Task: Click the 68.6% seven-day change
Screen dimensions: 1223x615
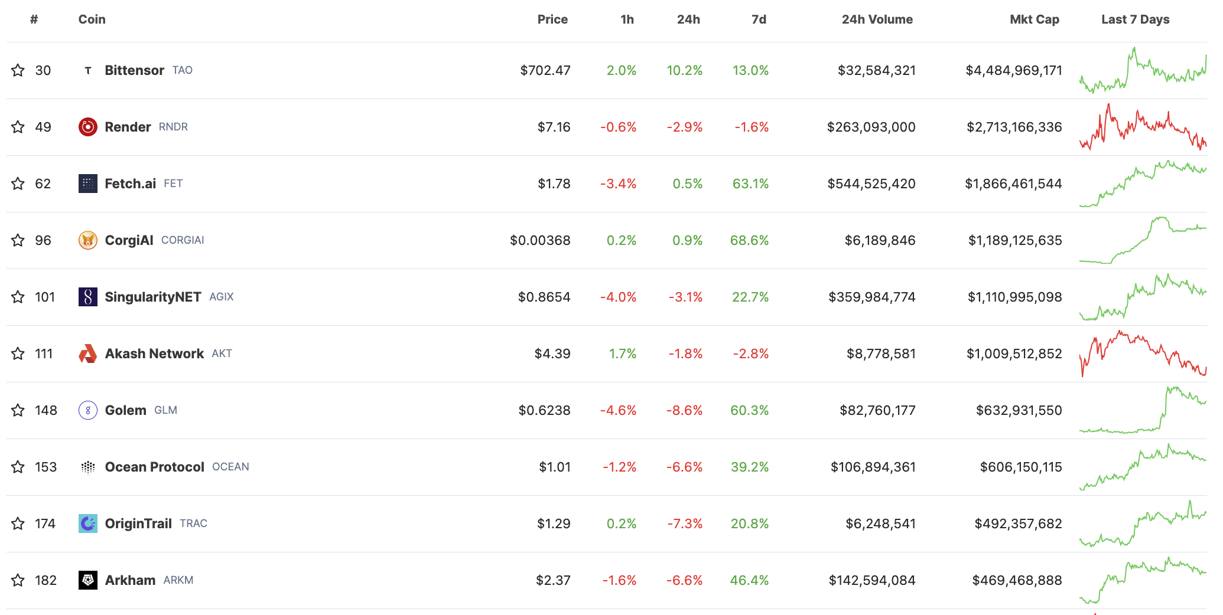Action: point(749,240)
